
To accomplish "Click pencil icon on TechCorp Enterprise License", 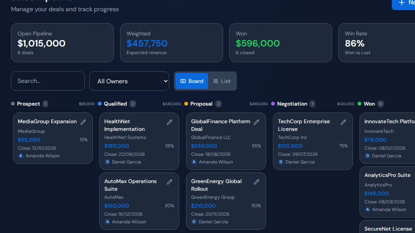I will [343, 122].
